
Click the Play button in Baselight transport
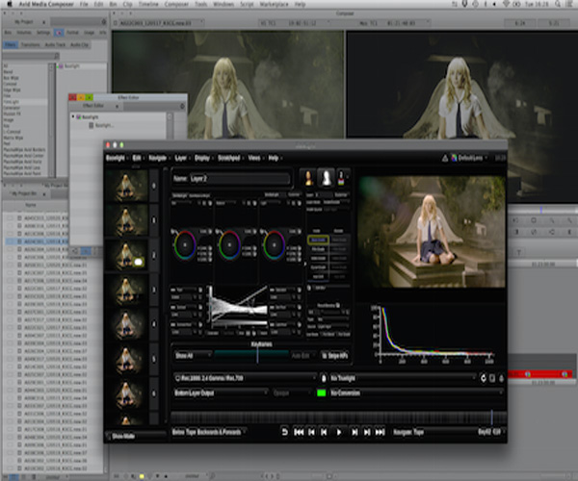[339, 432]
